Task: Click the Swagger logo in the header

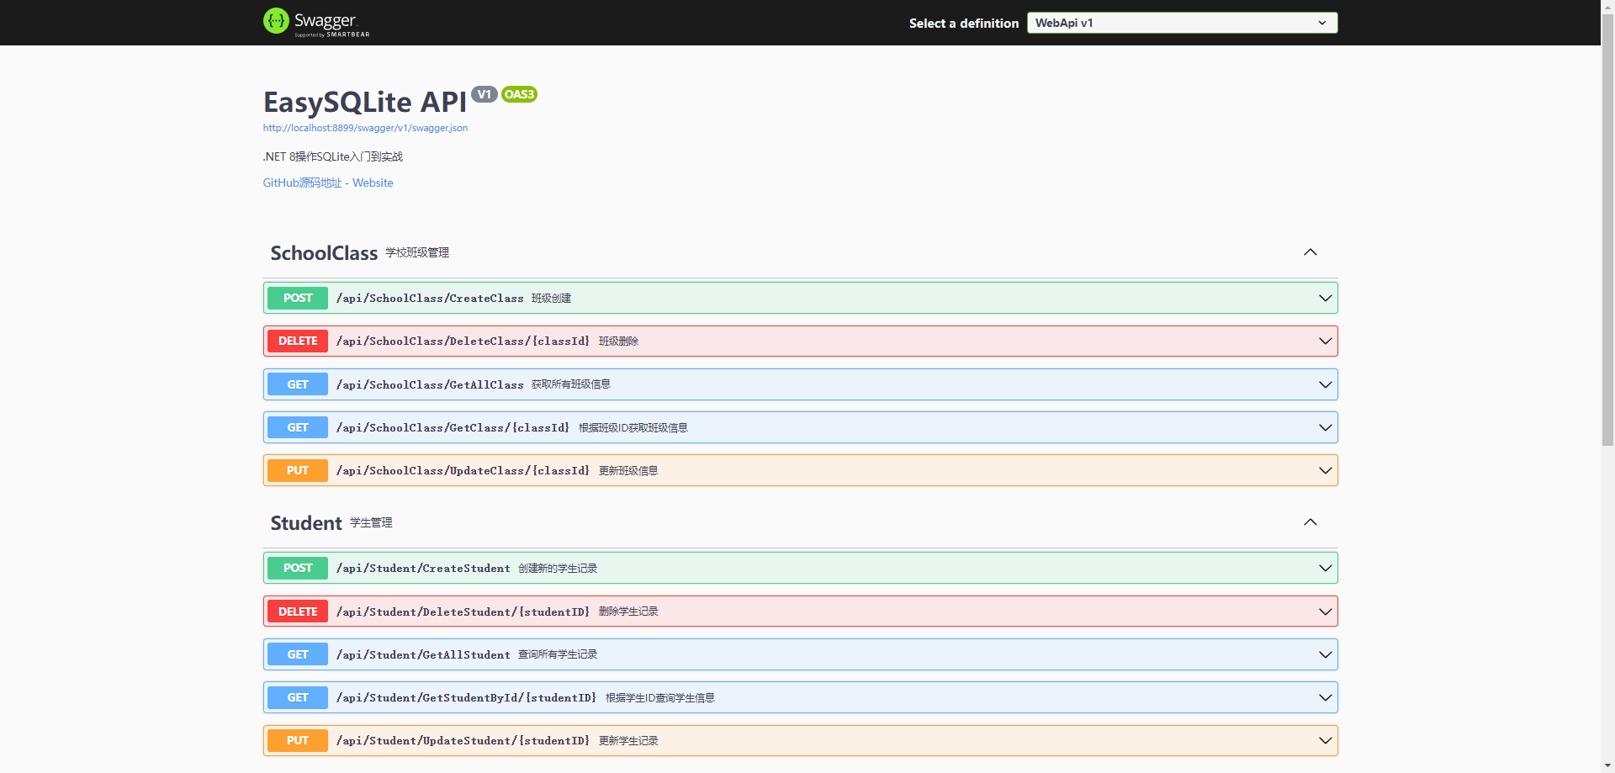Action: coord(316,21)
